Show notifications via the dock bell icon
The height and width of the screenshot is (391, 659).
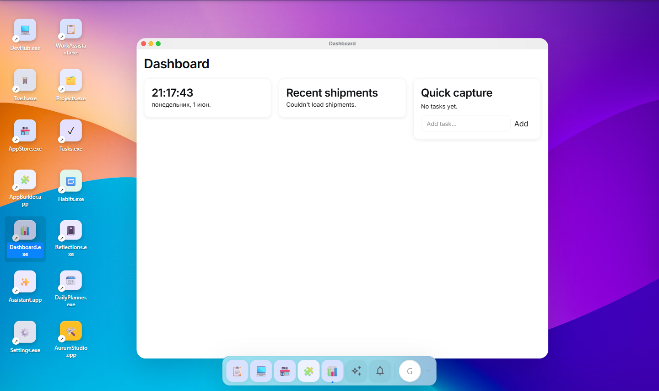pos(380,371)
